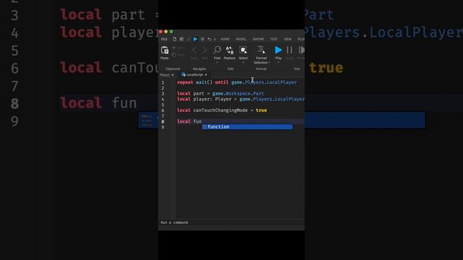Click 'local part' on line 3

tap(190, 93)
